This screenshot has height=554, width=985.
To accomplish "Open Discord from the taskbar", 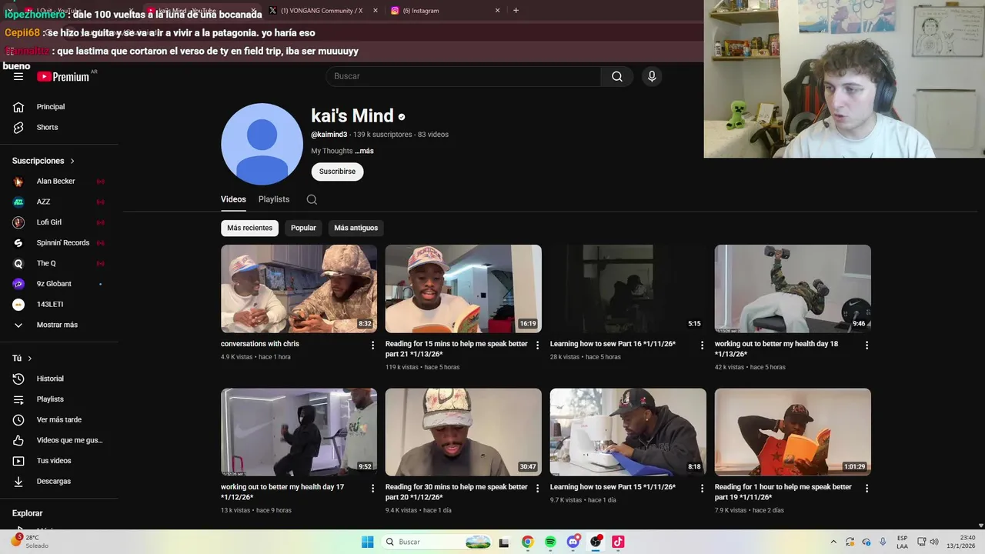I will (573, 542).
